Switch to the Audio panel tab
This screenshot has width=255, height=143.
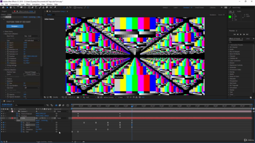coord(239,12)
